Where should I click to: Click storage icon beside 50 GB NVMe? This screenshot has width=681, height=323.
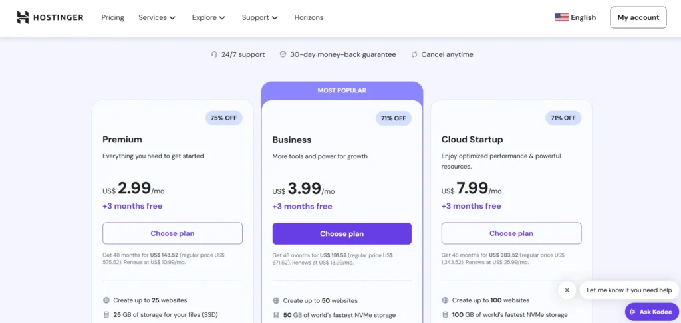click(276, 315)
